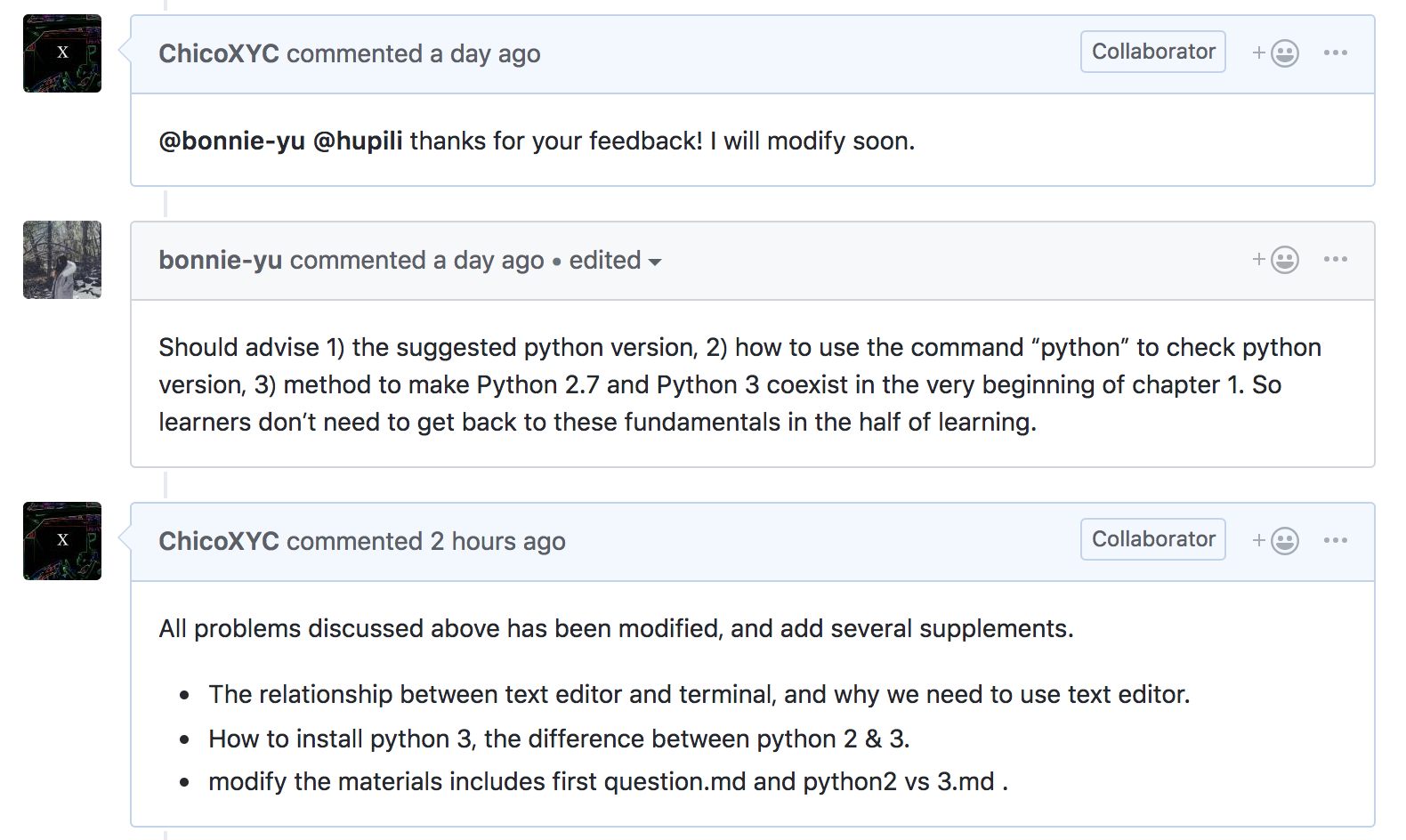The height and width of the screenshot is (840, 1406).
Task: Add reaction to ChicoXYC's first comment
Action: pos(1276,53)
